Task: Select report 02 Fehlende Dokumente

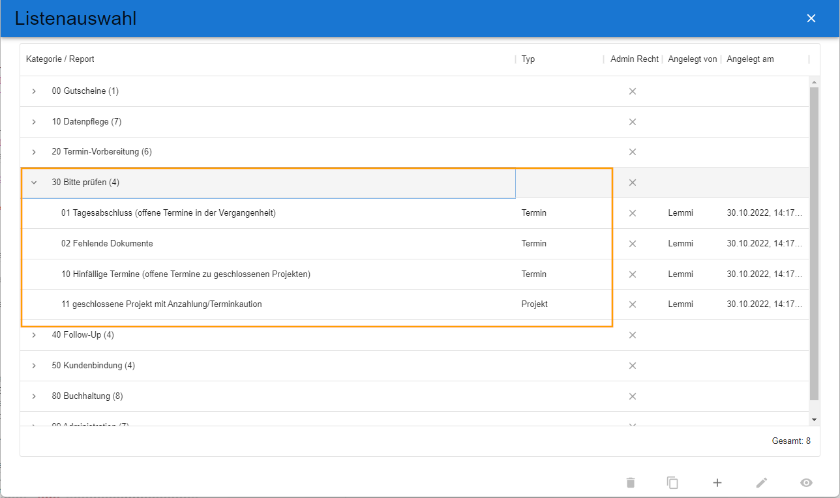Action: click(x=107, y=244)
